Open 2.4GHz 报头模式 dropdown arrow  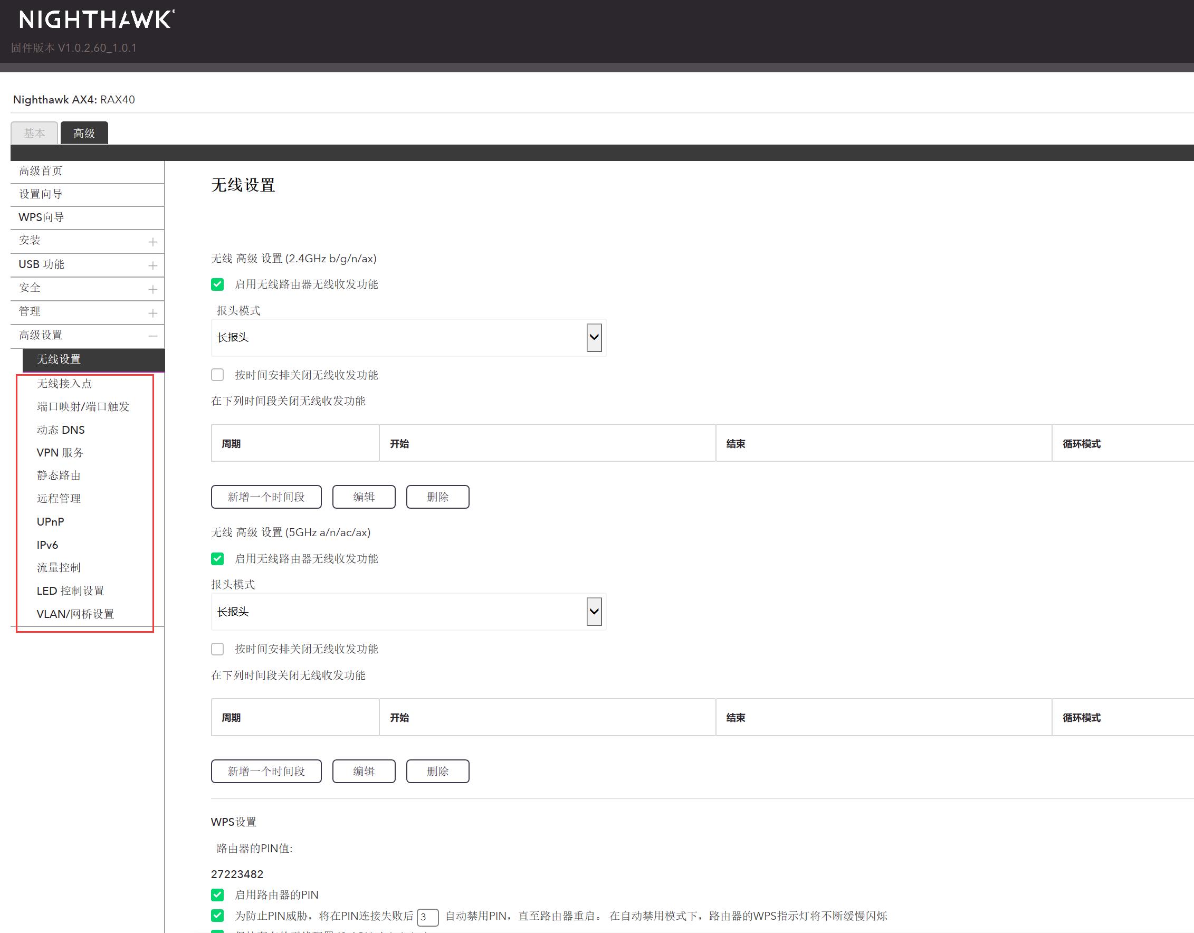pos(594,337)
